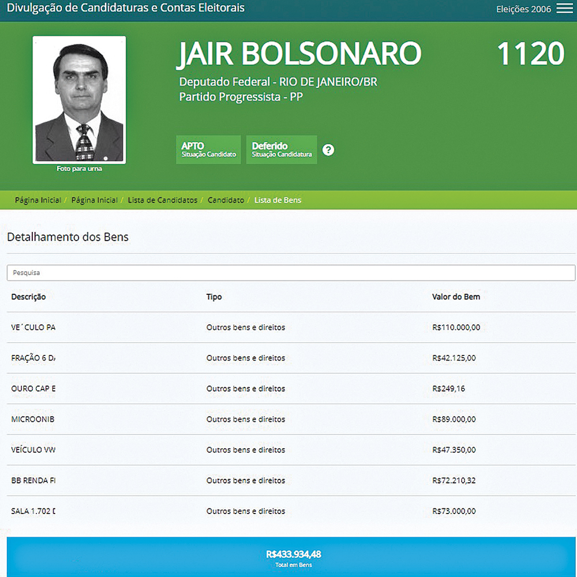
Task: Click in the Pesquisa search field
Action: (288, 272)
